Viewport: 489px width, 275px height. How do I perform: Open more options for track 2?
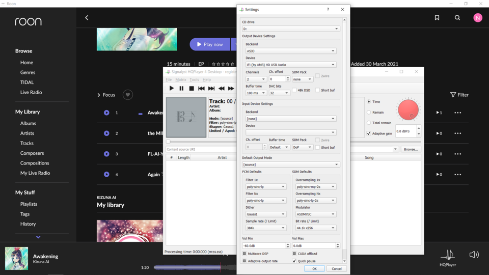point(457,133)
